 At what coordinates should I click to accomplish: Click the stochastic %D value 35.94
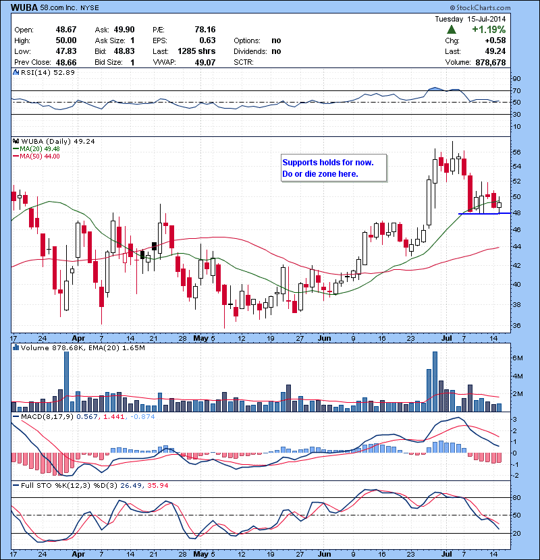pos(157,485)
